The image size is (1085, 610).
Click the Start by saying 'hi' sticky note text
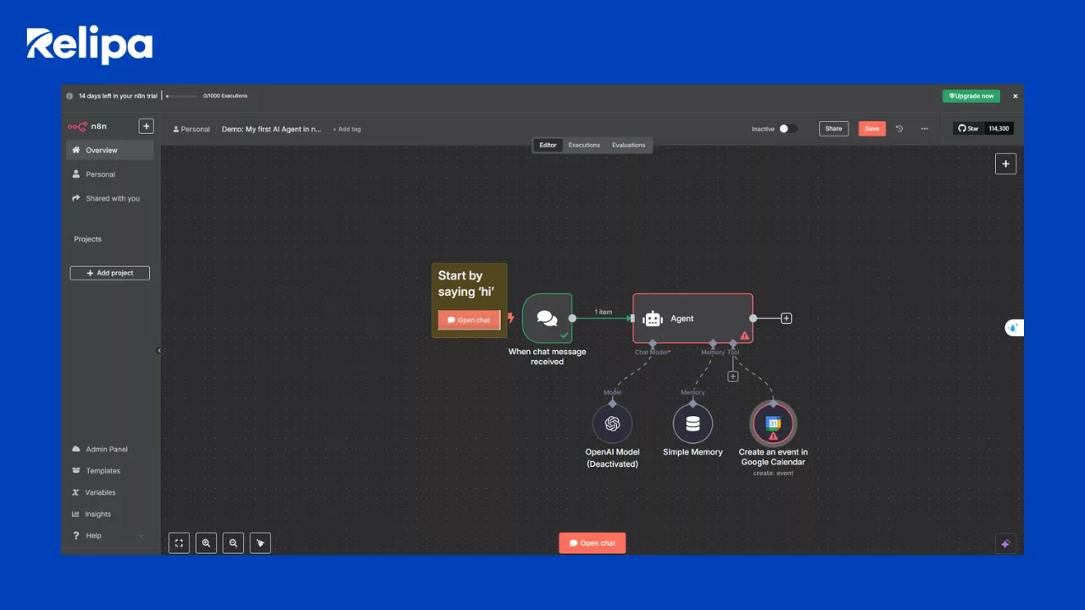pyautogui.click(x=466, y=284)
